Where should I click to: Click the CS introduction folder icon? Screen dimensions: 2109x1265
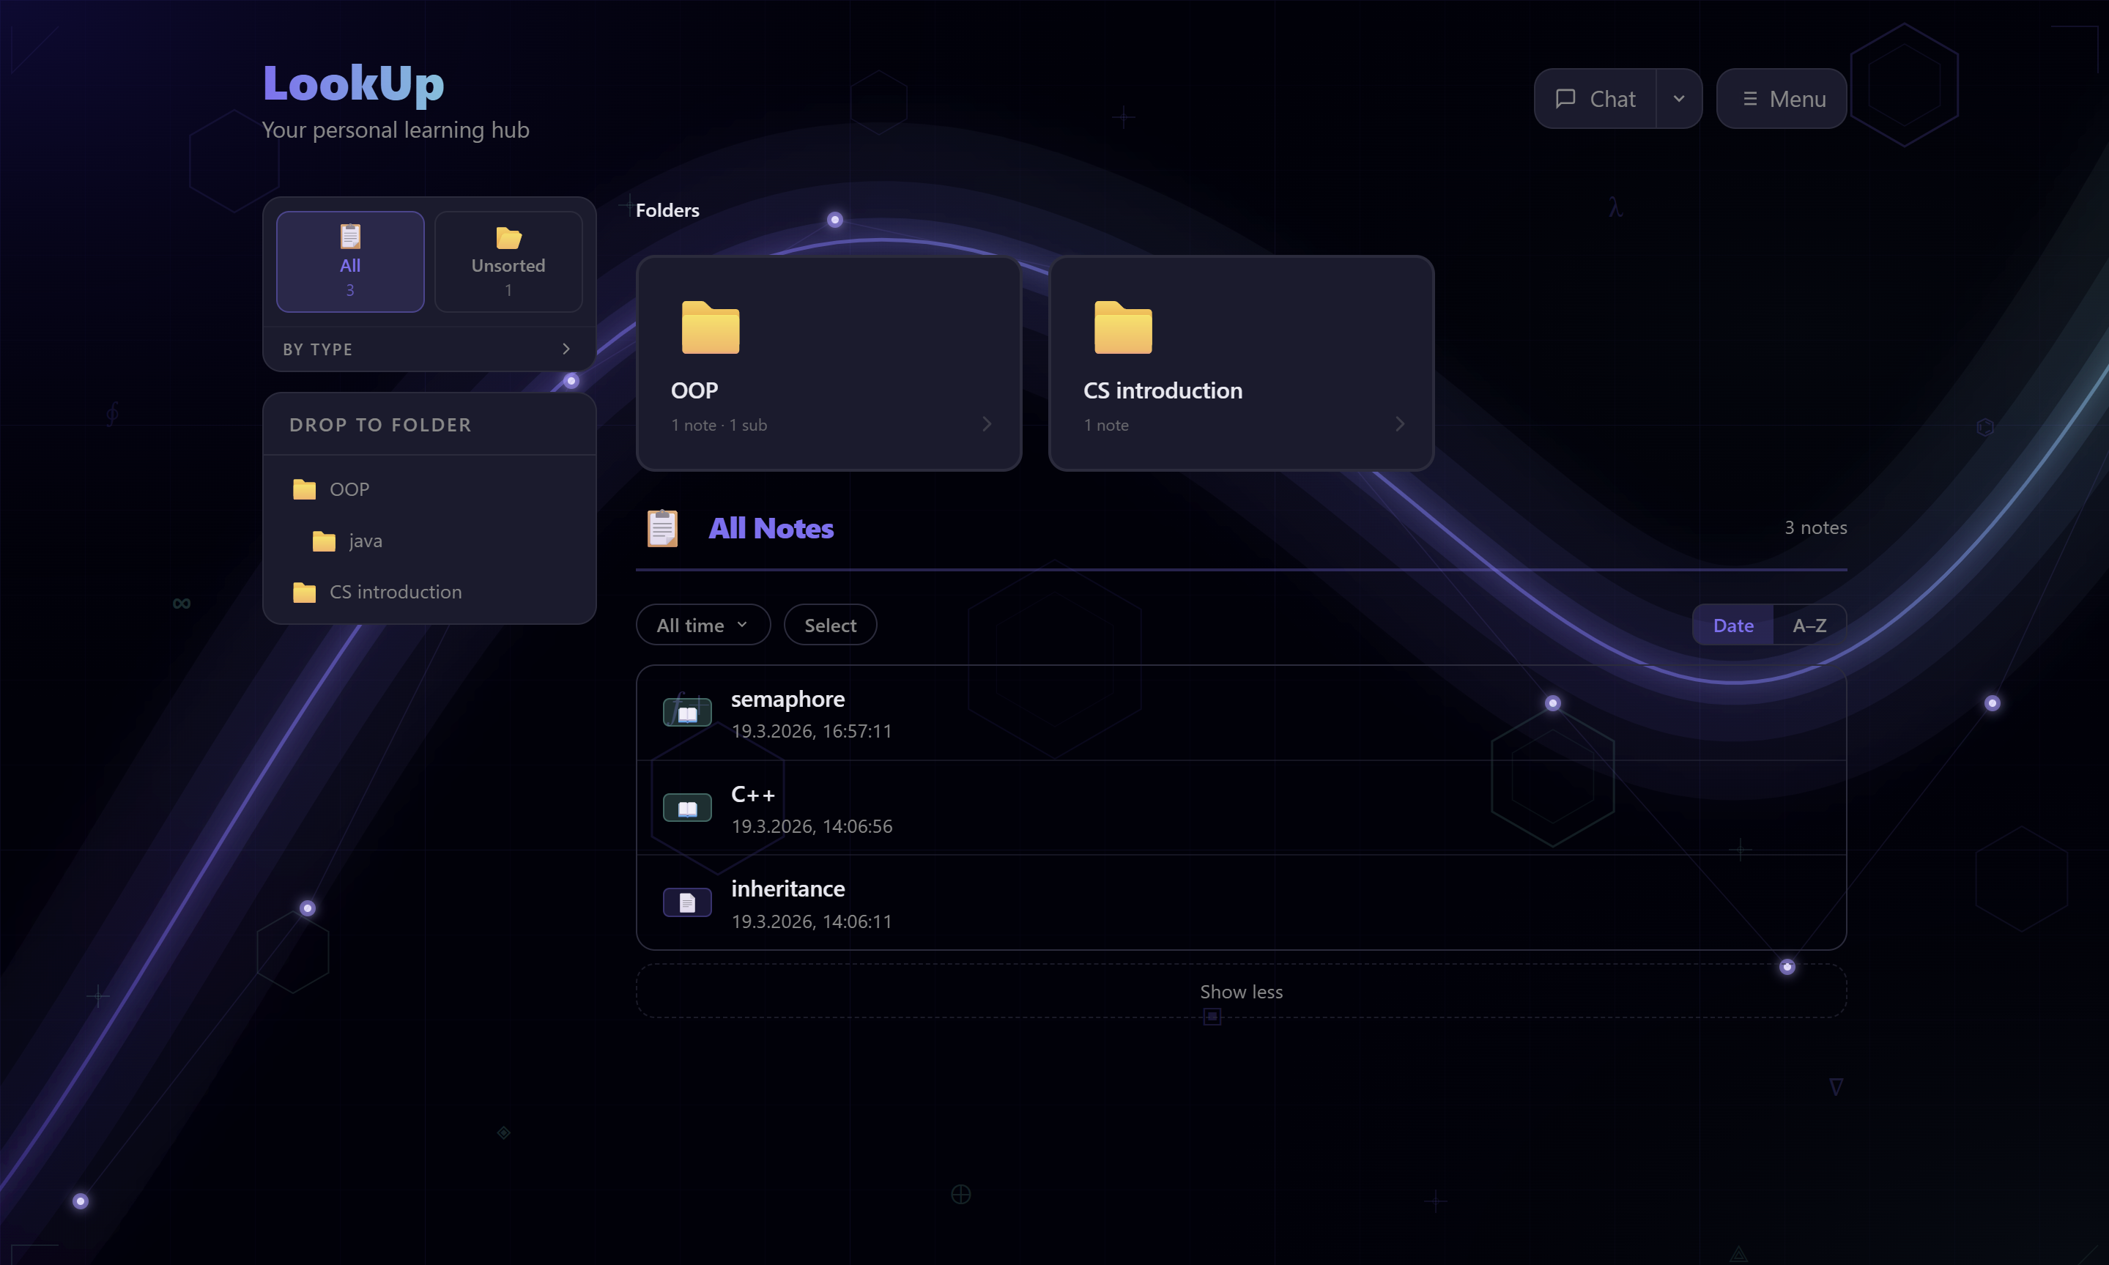(x=1123, y=330)
